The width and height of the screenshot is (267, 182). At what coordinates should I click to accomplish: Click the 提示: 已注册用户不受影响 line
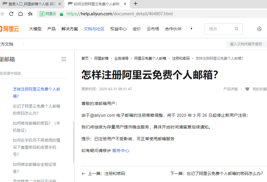point(128,139)
